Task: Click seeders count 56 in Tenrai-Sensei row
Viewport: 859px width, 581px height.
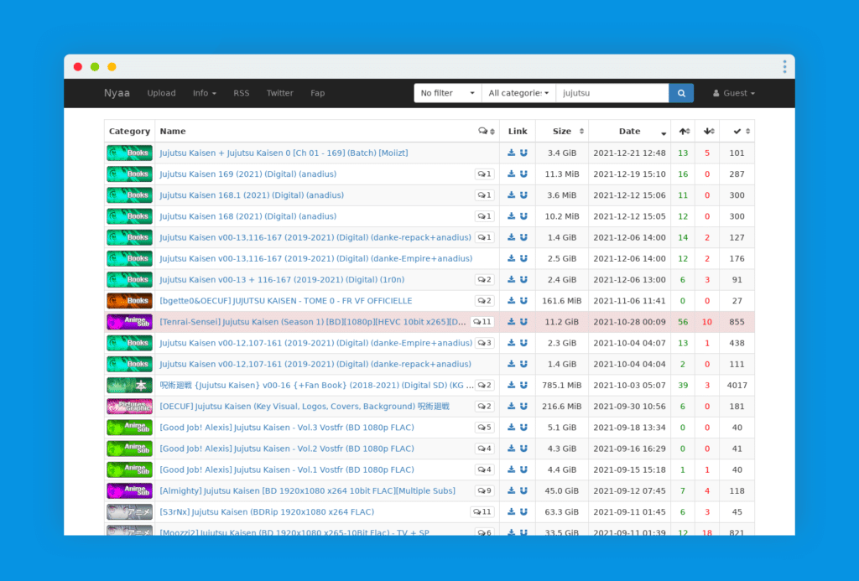Action: (x=683, y=322)
